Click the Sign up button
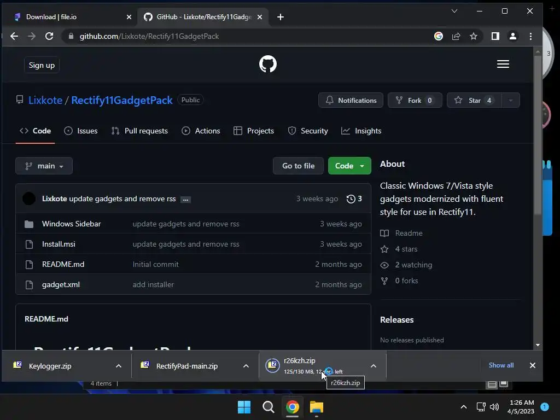The height and width of the screenshot is (420, 560). (x=42, y=66)
